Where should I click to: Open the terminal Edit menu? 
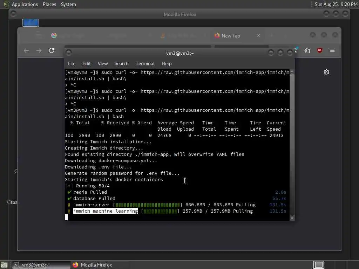click(86, 64)
